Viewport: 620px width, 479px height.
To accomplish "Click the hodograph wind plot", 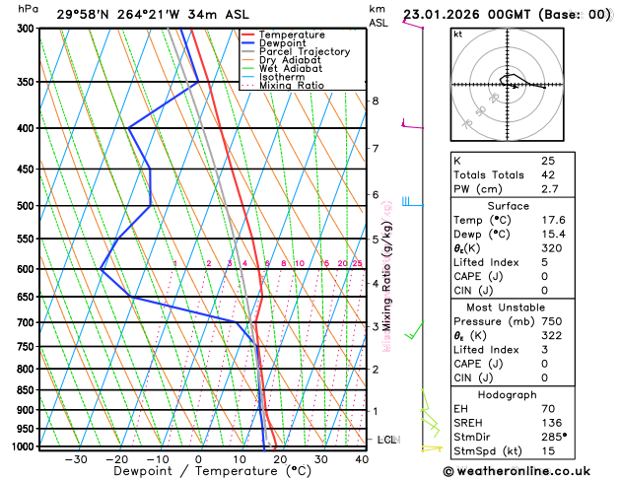I will [508, 85].
